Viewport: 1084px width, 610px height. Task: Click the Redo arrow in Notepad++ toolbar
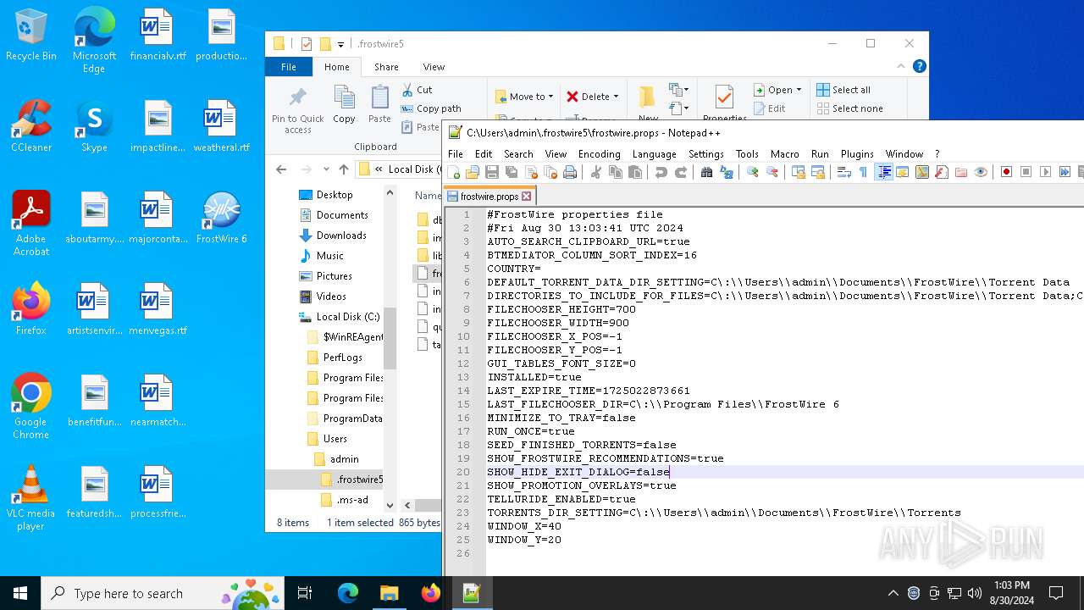[681, 172]
